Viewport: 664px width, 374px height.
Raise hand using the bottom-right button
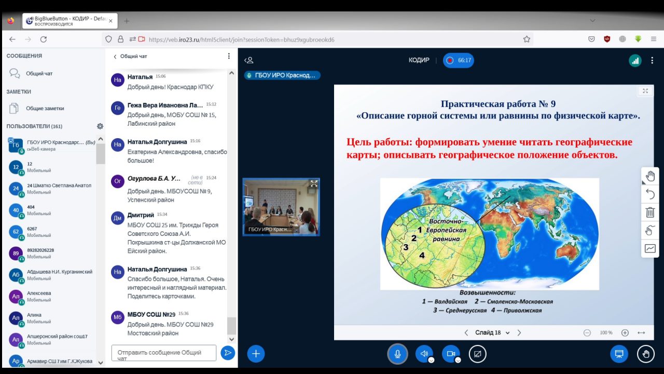646,354
